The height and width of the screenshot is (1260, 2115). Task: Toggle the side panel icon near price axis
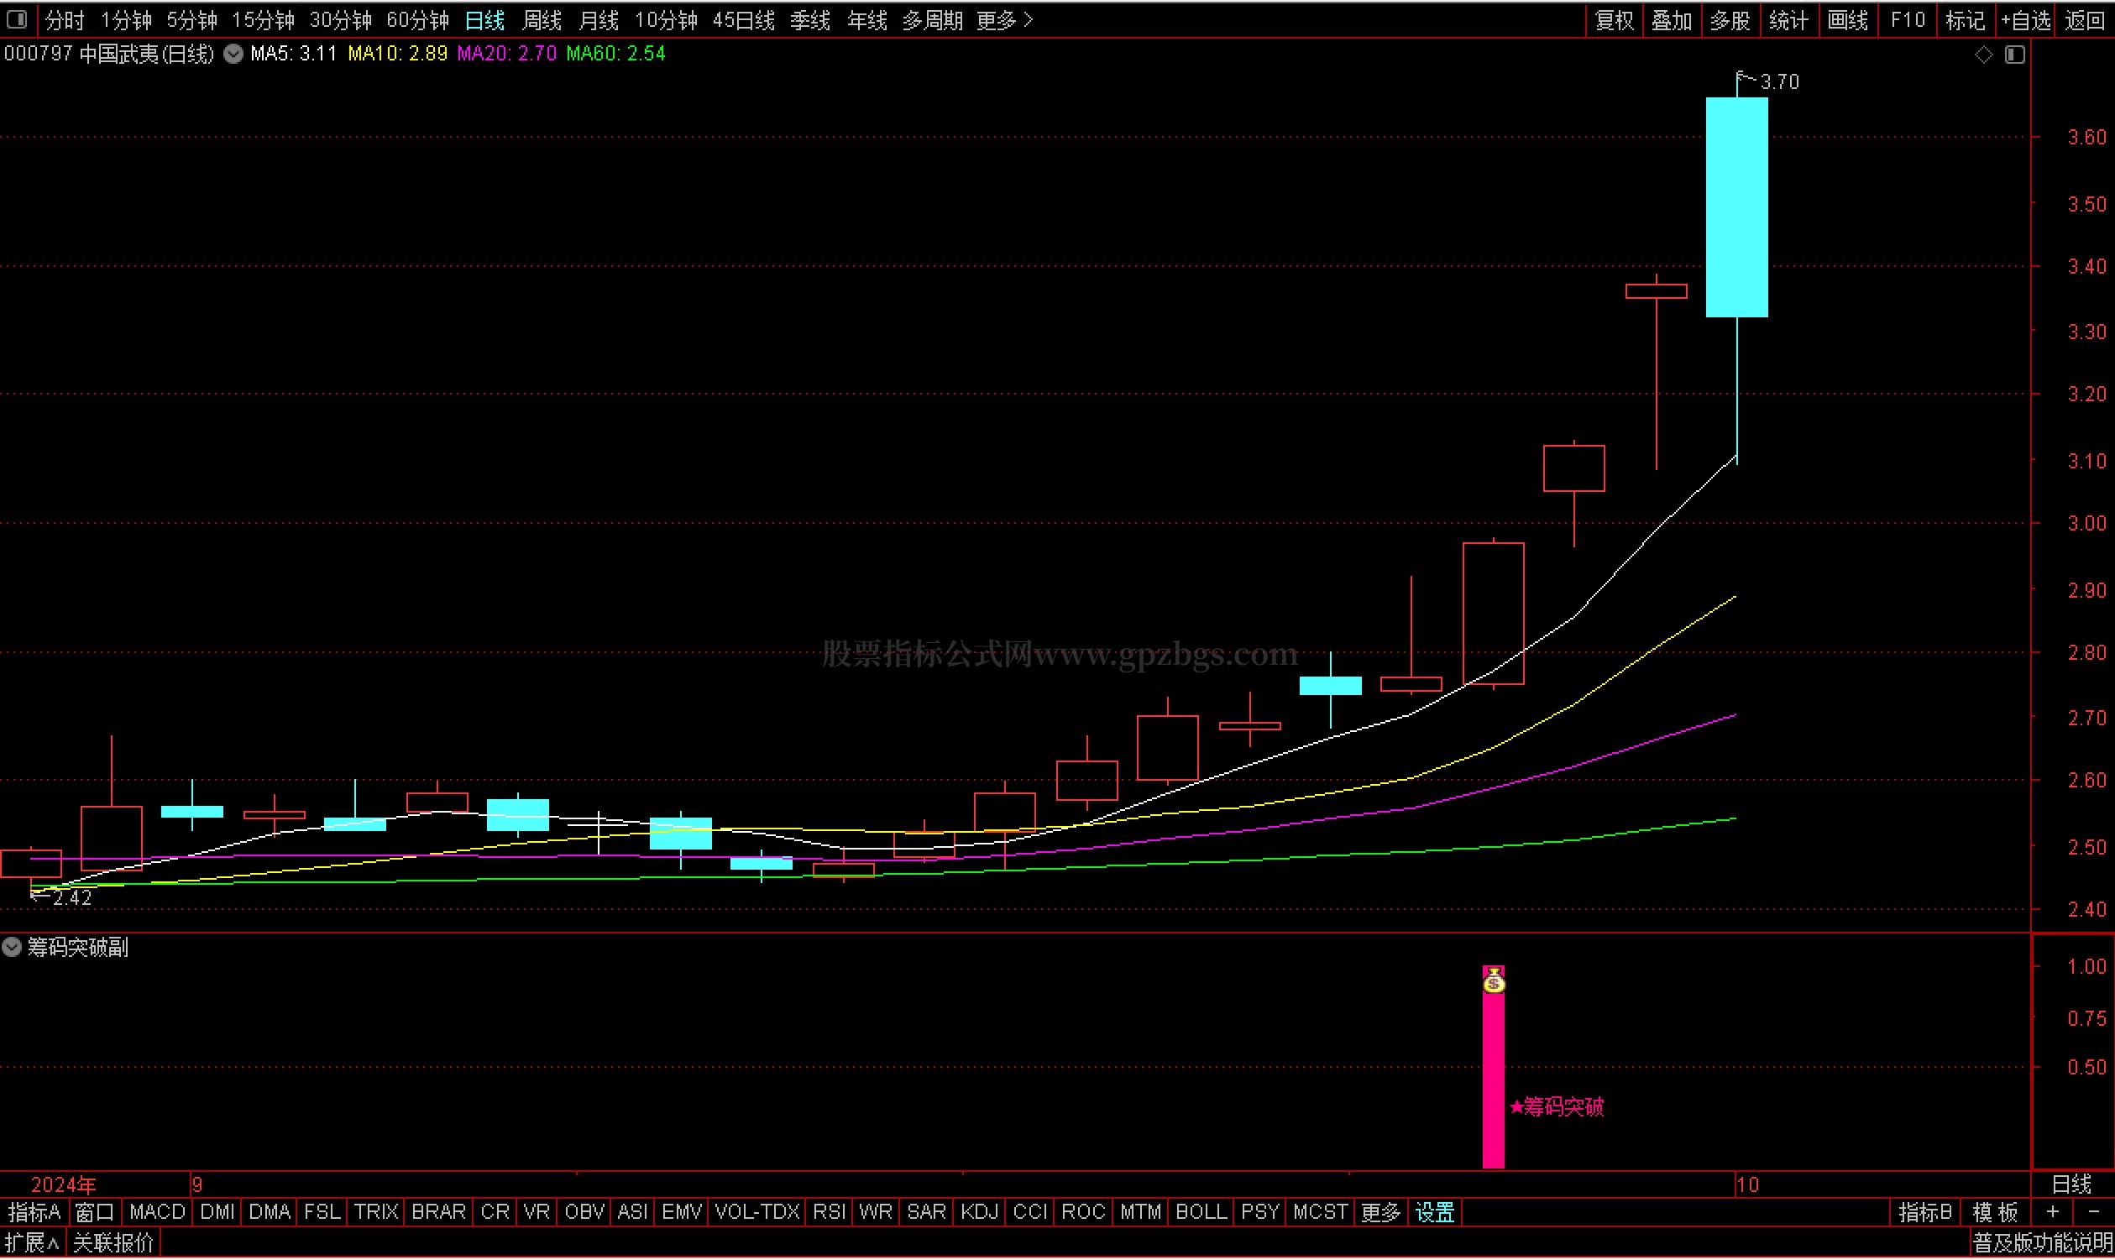pyautogui.click(x=2015, y=55)
